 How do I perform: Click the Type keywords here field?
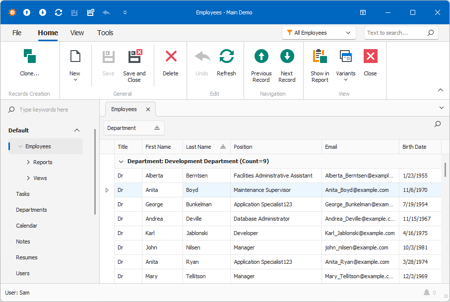44,110
